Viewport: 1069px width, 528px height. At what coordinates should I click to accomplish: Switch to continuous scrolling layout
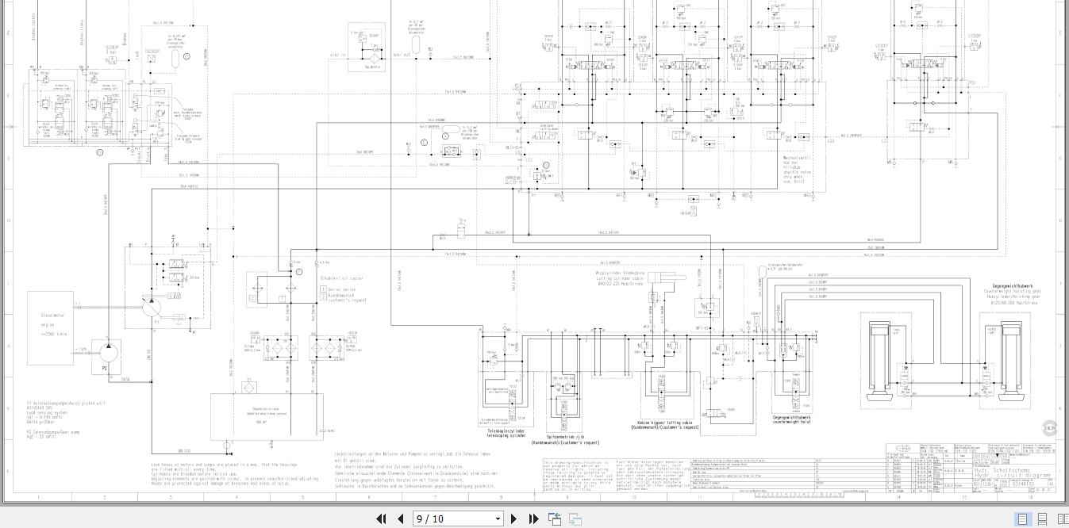click(x=1042, y=518)
